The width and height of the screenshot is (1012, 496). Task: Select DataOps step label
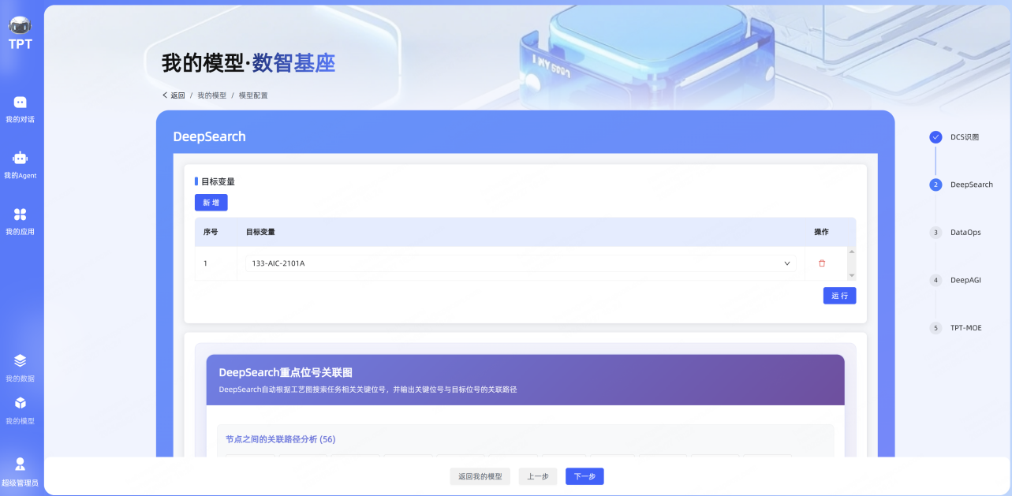click(965, 233)
